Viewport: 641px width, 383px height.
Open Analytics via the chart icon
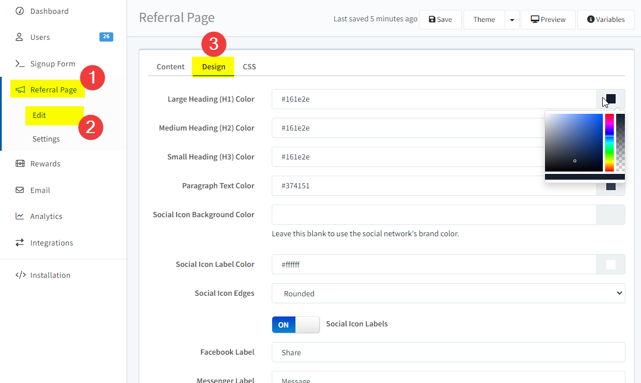pyautogui.click(x=20, y=216)
